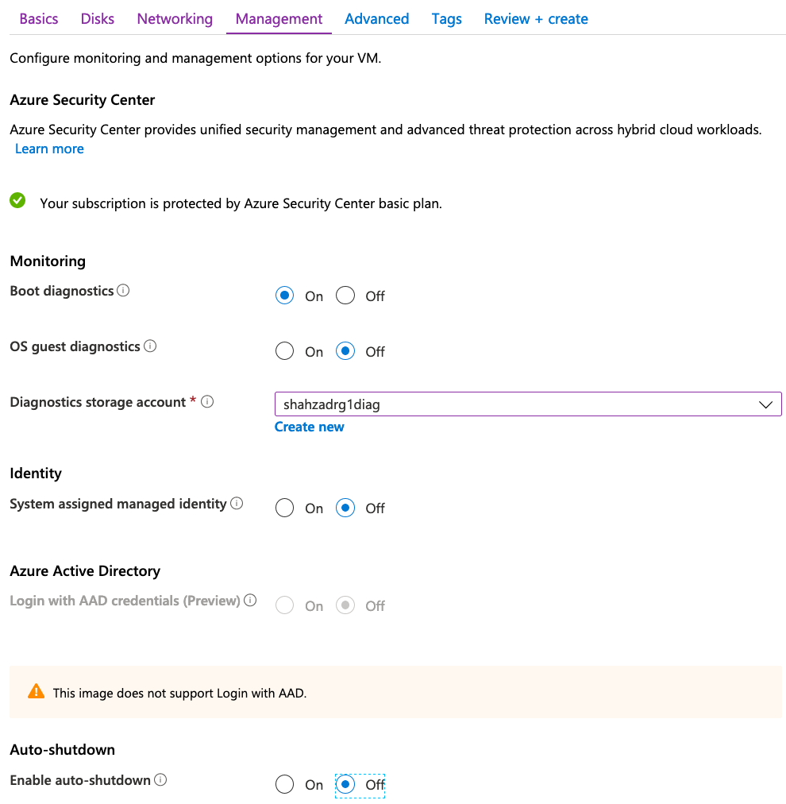786x804 pixels.
Task: Switch to the Basics tab
Action: pos(38,18)
